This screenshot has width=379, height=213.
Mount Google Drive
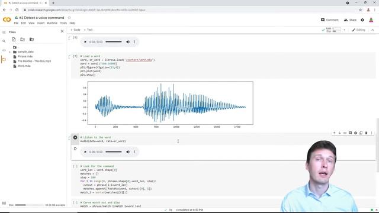tap(31, 40)
